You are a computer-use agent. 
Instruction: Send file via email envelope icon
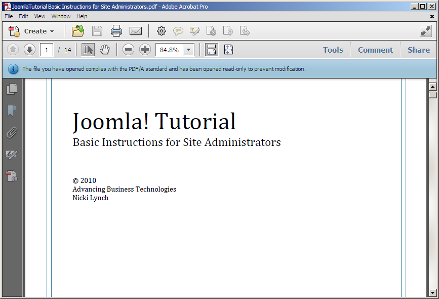[136, 31]
